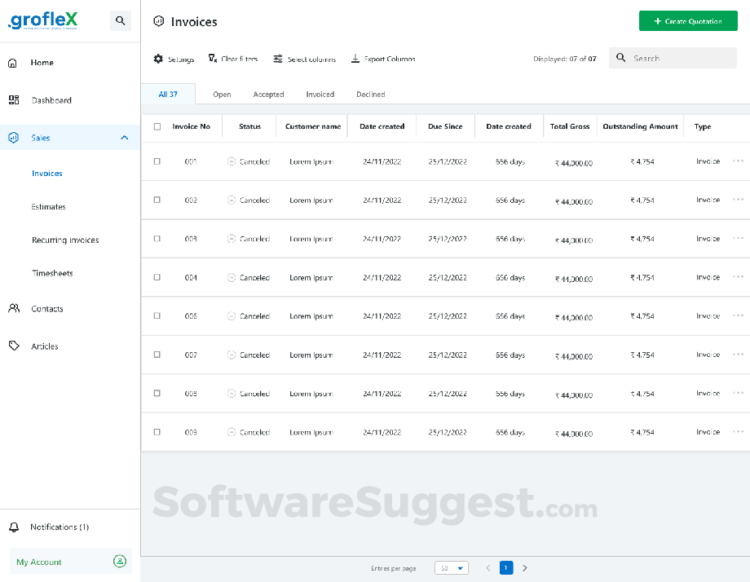750x582 pixels.
Task: Open the Entries per page dropdown
Action: point(452,567)
